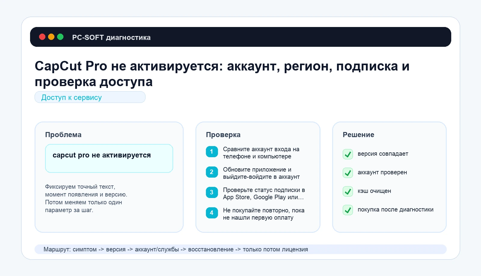Viewport: 481px width, 276px height.
Task: Click the main 'CapCut Pro не активируется' headline
Action: coord(222,74)
